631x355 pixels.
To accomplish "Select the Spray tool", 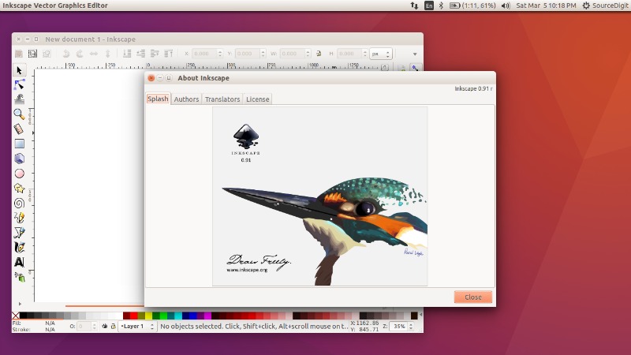I will 19,277.
